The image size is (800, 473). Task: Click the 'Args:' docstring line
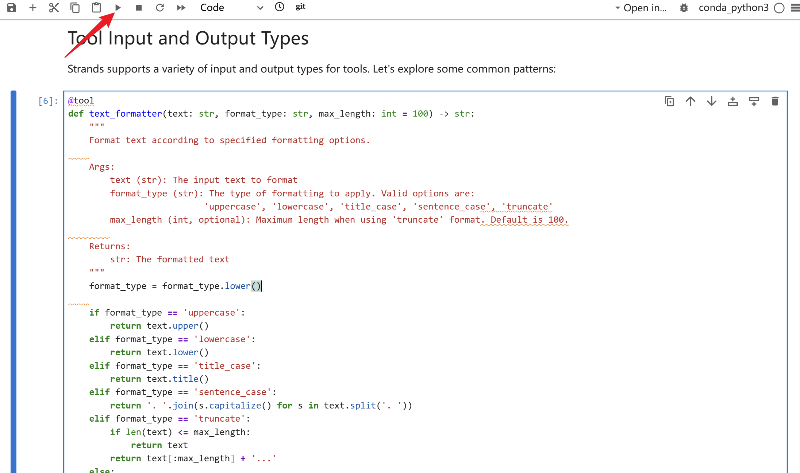pos(102,167)
